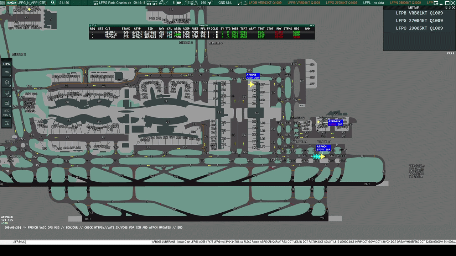Screen dimensions: 456x256
Task: Click the STAND column header in Startup List
Action: click(x=126, y=28)
